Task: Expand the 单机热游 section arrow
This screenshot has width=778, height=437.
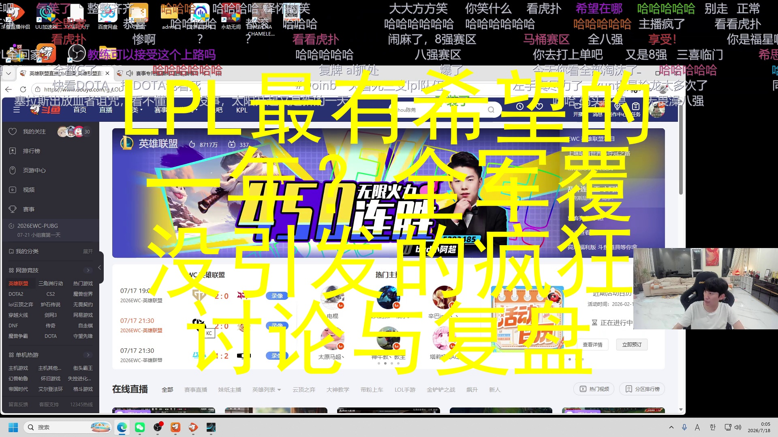Action: (x=88, y=355)
